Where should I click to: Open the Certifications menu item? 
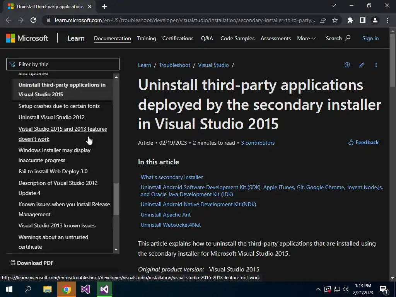point(178,38)
